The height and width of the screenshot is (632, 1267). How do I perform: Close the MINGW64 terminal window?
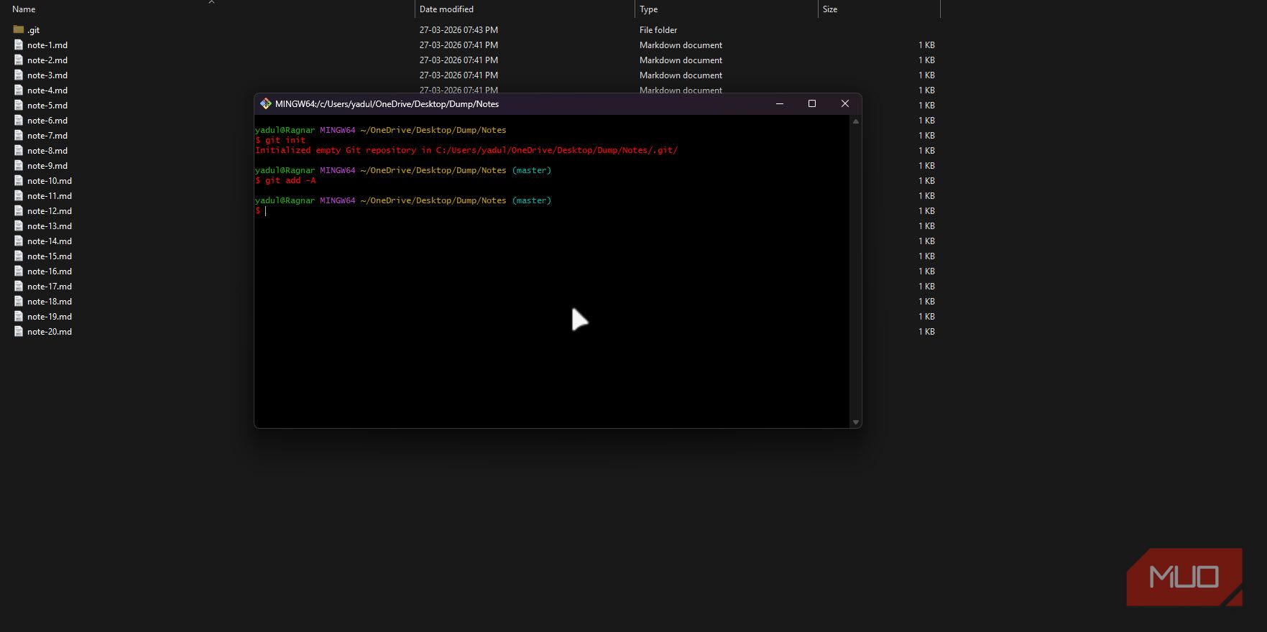[845, 104]
